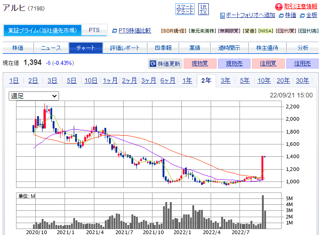Select the active 2年 period tab
Viewport: 321px width, 235px height.
tap(207, 80)
